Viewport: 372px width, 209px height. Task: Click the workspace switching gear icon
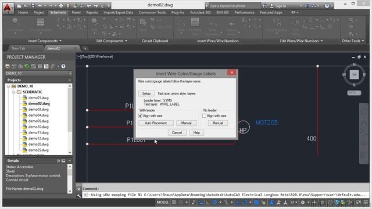(303, 203)
